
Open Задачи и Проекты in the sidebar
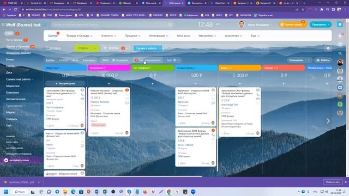[x=17, y=46]
